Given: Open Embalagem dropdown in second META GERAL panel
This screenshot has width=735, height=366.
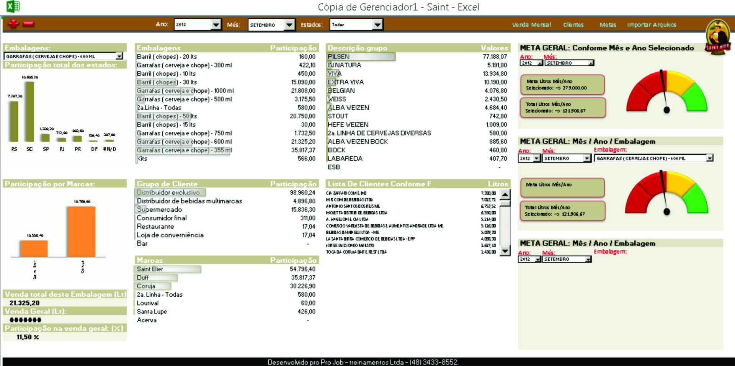Looking at the screenshot, I should (709, 158).
